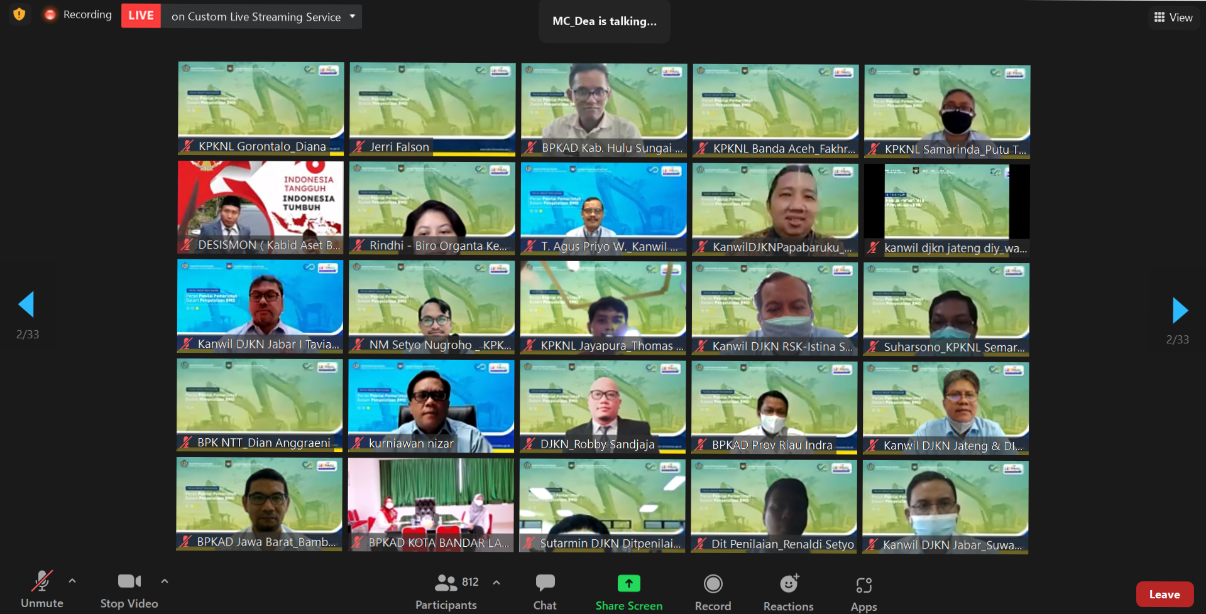Go to the previous gallery page

[26, 304]
